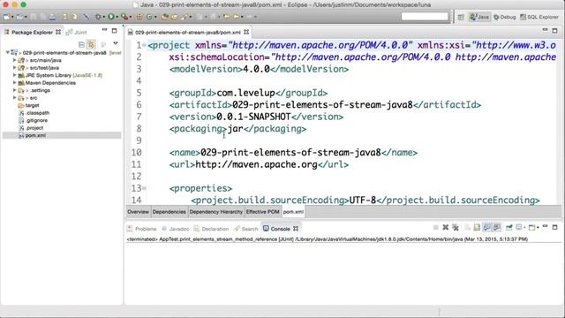Open Package Explorer view menu arrow
The width and height of the screenshot is (565, 318).
pyautogui.click(x=116, y=43)
